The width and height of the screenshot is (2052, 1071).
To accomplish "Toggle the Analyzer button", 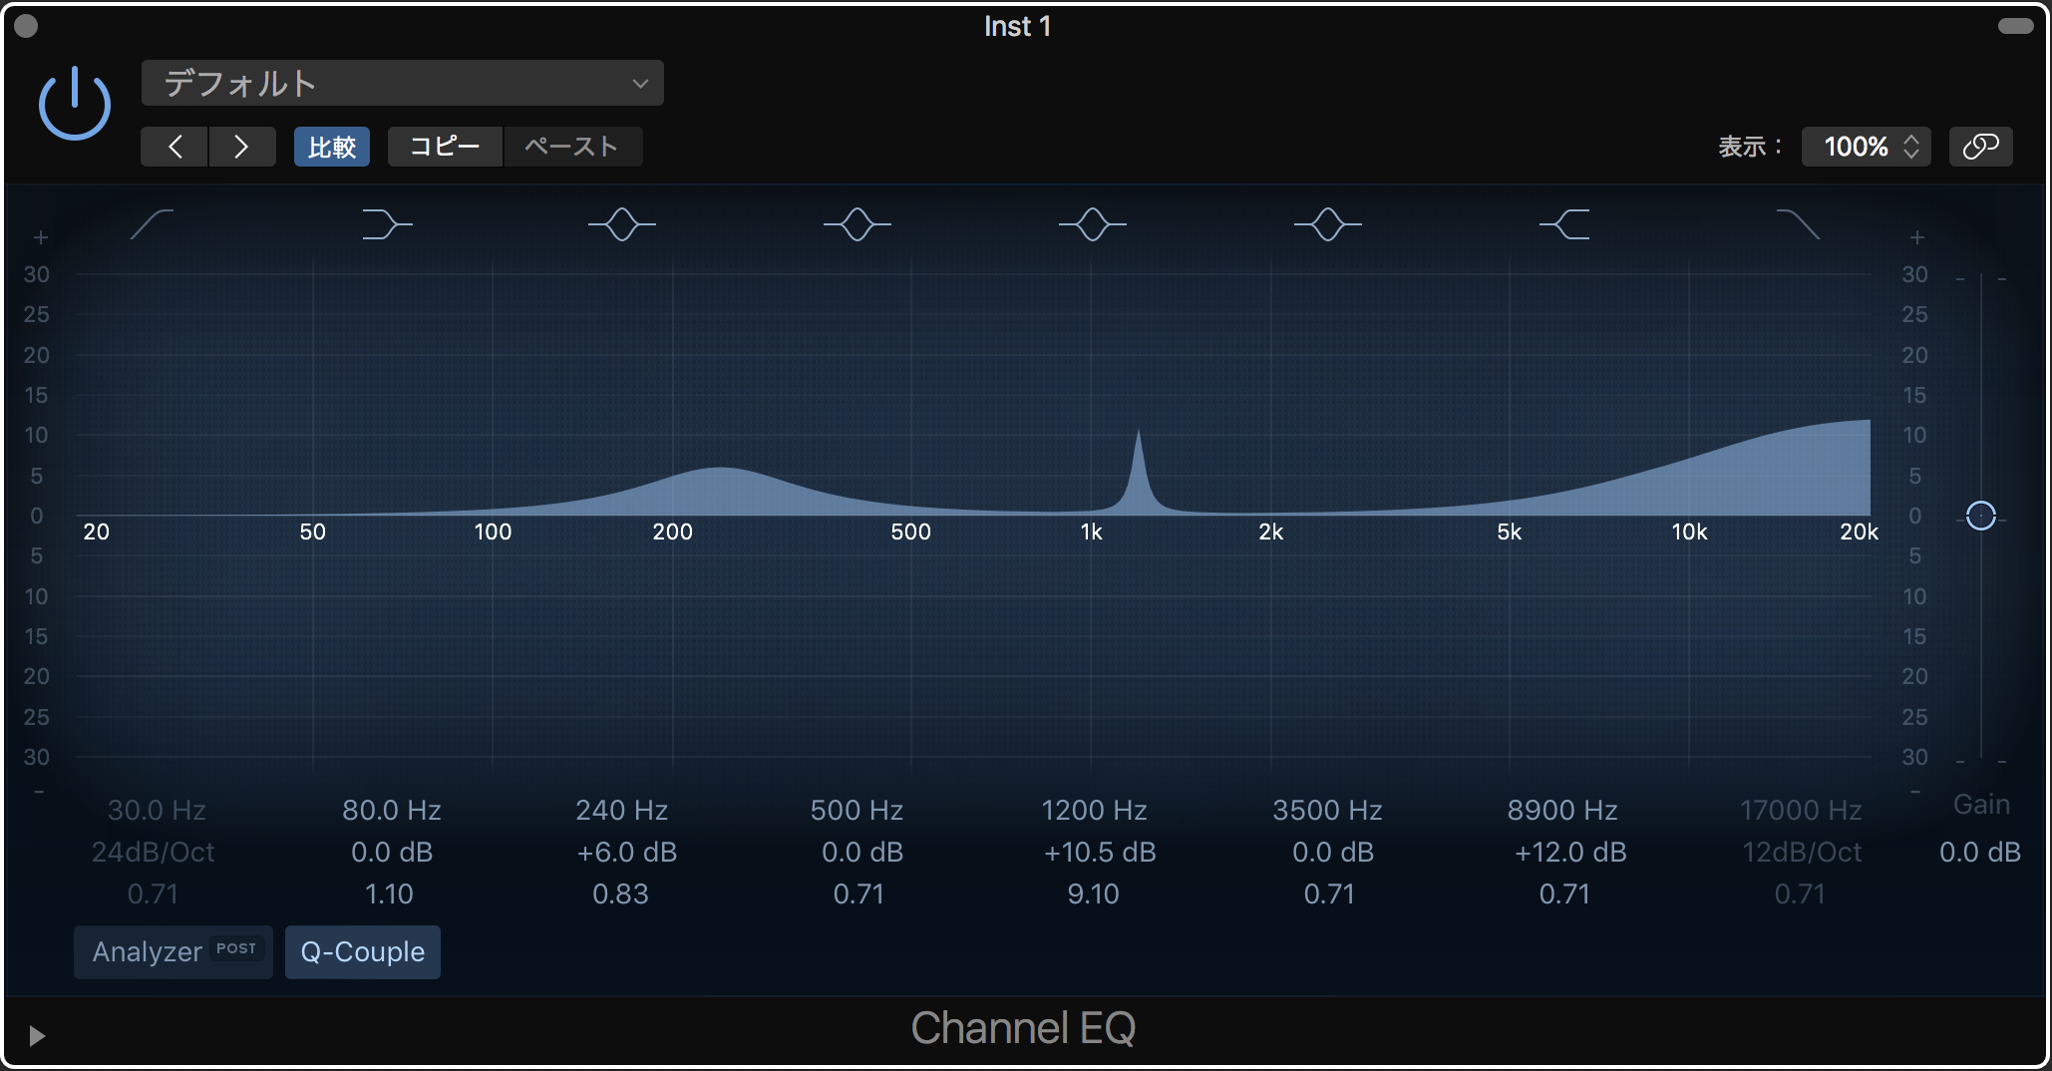I will pos(173,952).
